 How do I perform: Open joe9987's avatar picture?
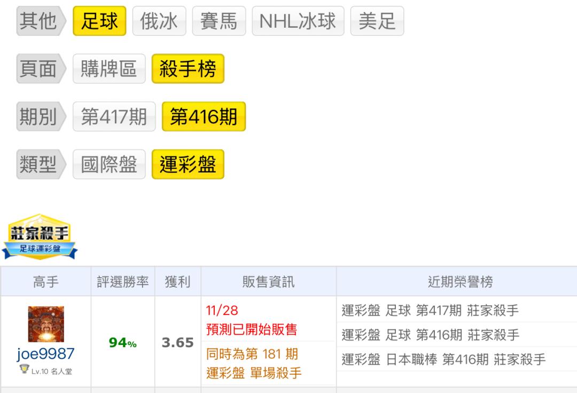(x=46, y=324)
